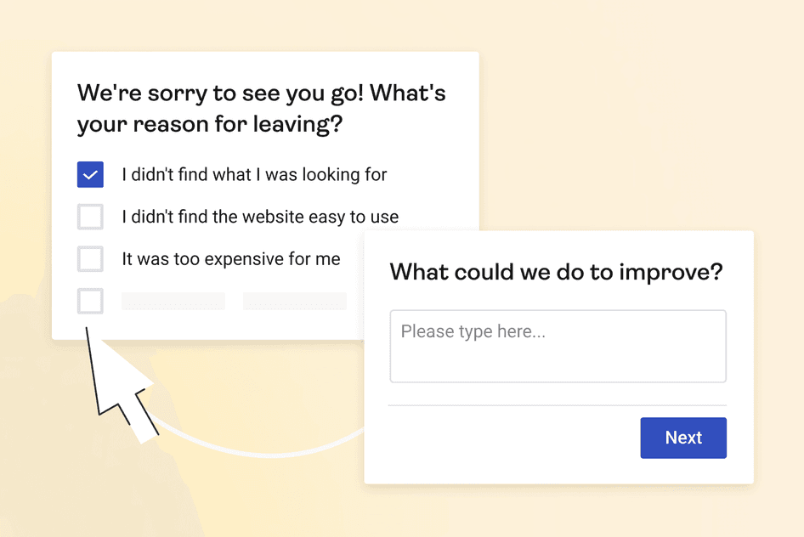Select the fourth unlabeled checkbox
This screenshot has width=804, height=537.
pyautogui.click(x=90, y=301)
